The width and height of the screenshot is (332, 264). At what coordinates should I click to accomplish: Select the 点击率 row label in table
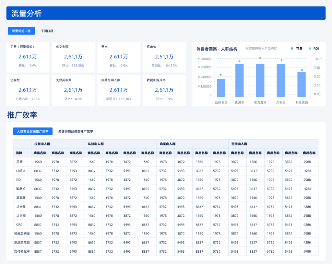tap(22, 215)
